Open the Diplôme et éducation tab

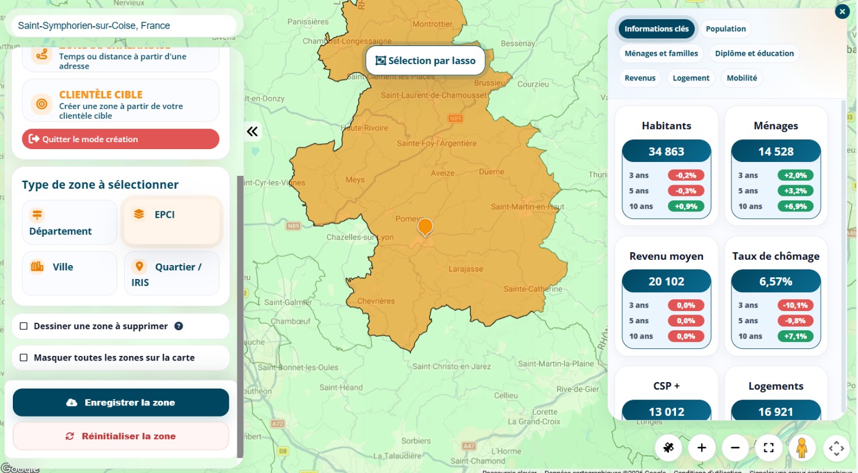[754, 53]
